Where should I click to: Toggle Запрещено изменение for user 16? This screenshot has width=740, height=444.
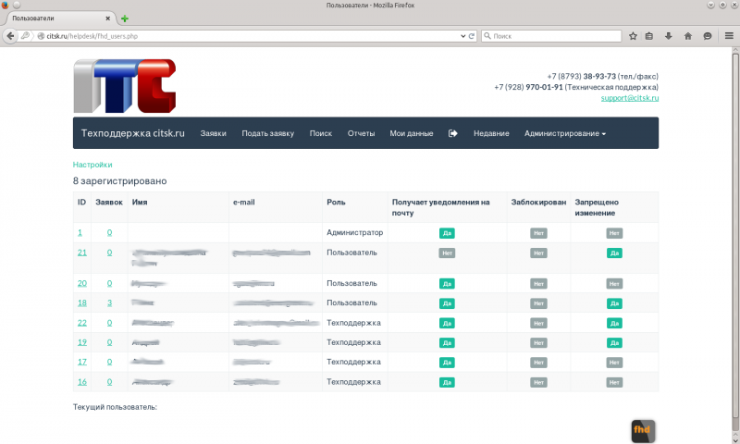[x=614, y=382]
